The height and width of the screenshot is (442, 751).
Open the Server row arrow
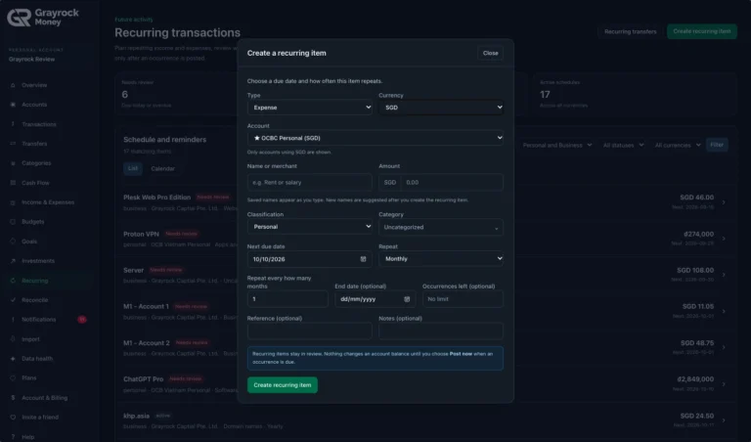pyautogui.click(x=724, y=275)
